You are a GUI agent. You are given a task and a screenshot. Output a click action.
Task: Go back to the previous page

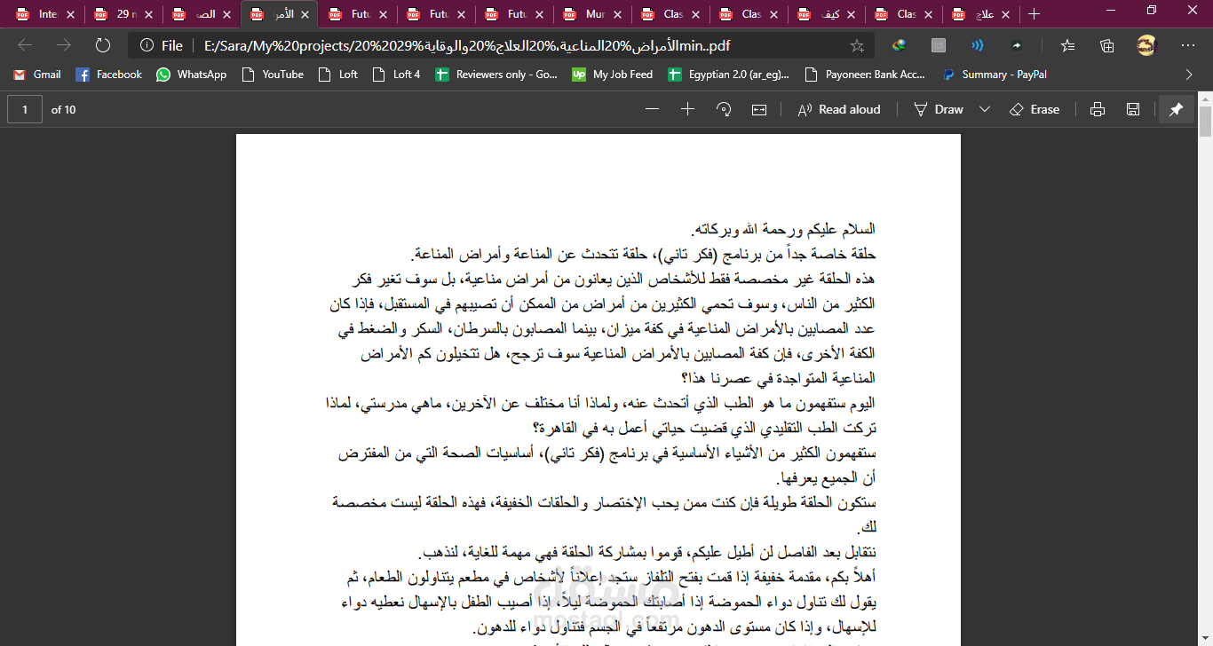25,45
